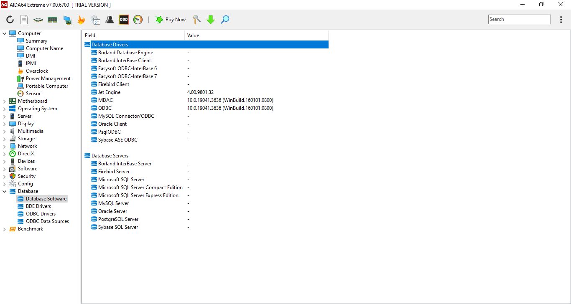The image size is (571, 304).
Task: Click the Buy Now button
Action: tap(170, 20)
